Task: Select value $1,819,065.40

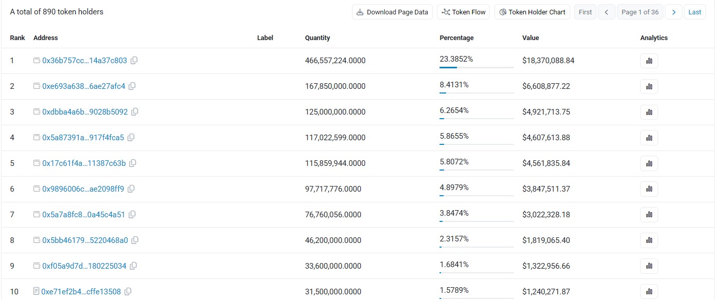Action: point(546,240)
